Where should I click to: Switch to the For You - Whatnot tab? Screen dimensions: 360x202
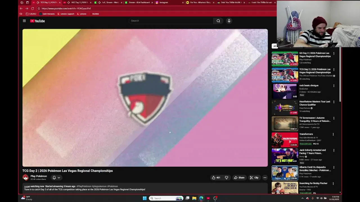click(x=200, y=3)
